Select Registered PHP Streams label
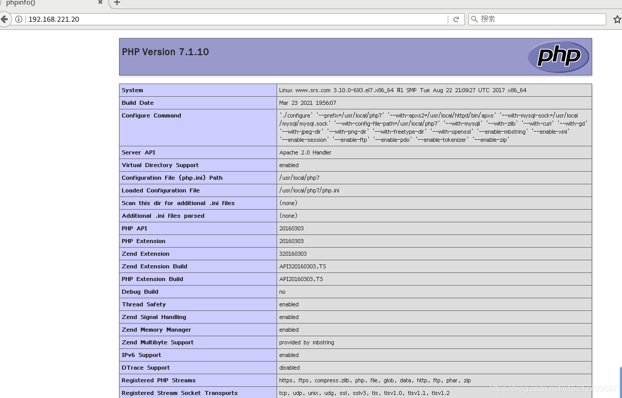622x398 pixels. (x=159, y=380)
